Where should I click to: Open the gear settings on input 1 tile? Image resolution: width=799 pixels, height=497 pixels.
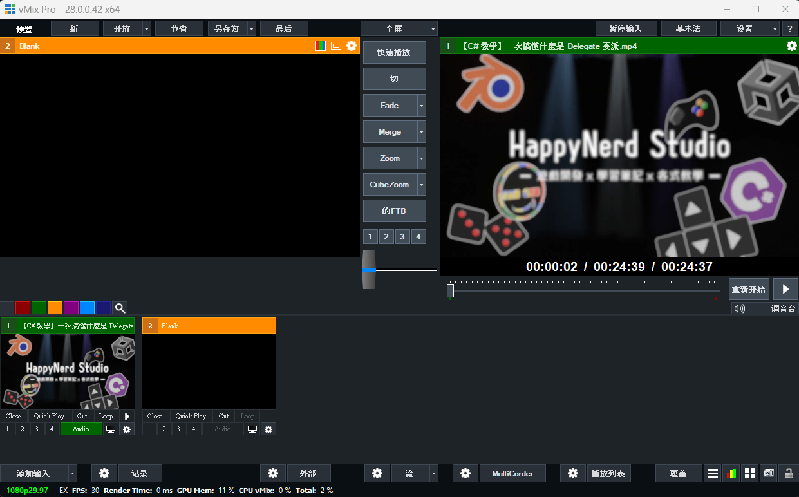127,429
